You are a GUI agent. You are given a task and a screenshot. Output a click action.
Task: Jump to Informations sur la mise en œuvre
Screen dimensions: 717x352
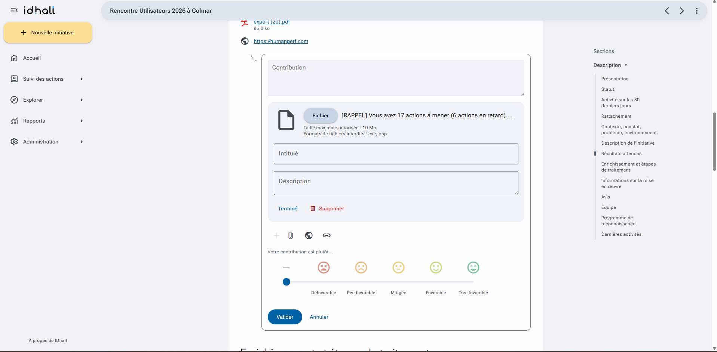point(627,183)
